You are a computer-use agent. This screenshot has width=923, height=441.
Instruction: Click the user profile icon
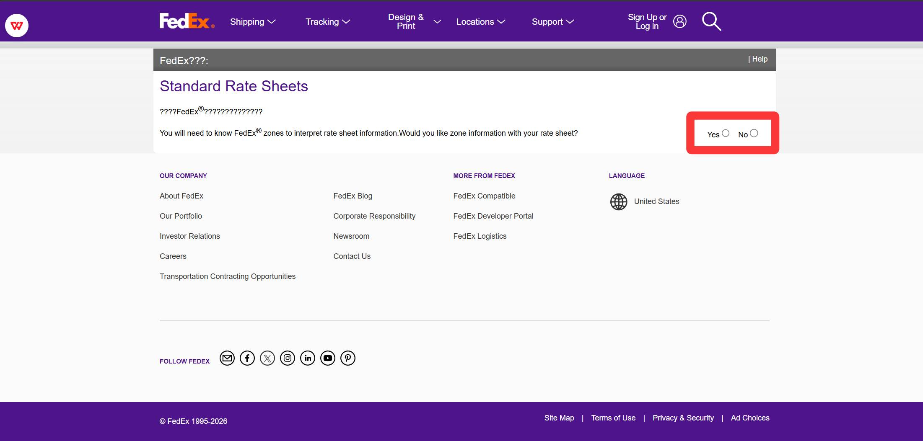point(679,21)
